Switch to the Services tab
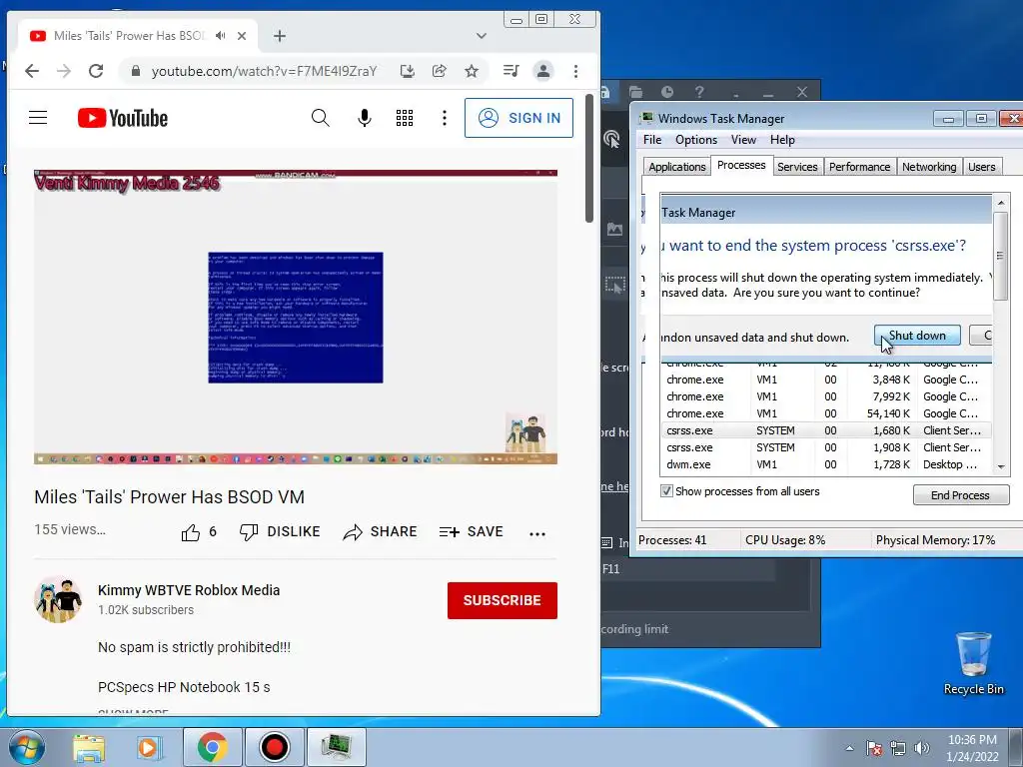The height and width of the screenshot is (767, 1023). 797,167
